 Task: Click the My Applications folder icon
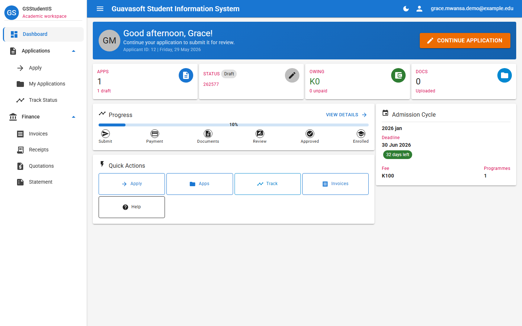(20, 84)
